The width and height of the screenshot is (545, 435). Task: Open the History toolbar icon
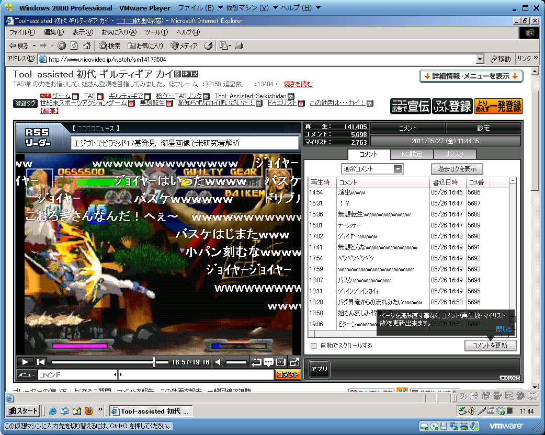click(x=208, y=45)
